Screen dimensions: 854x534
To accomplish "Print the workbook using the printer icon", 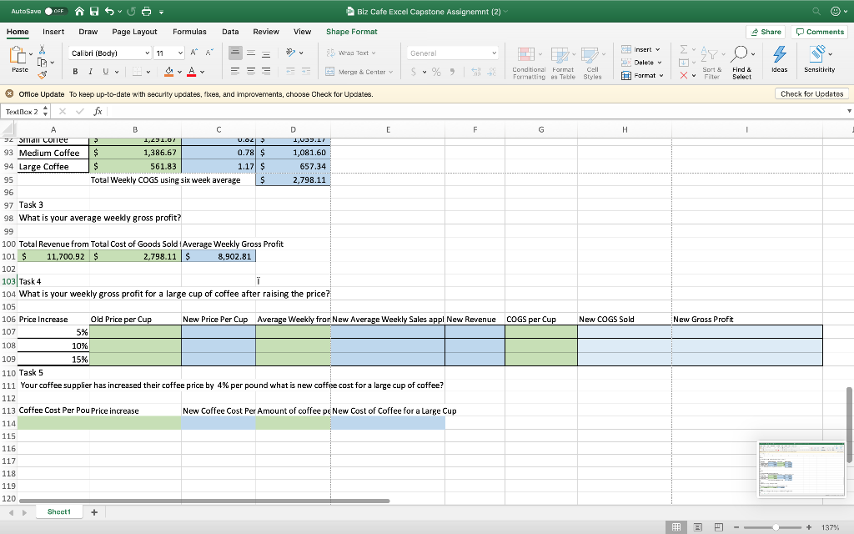I will (x=147, y=11).
